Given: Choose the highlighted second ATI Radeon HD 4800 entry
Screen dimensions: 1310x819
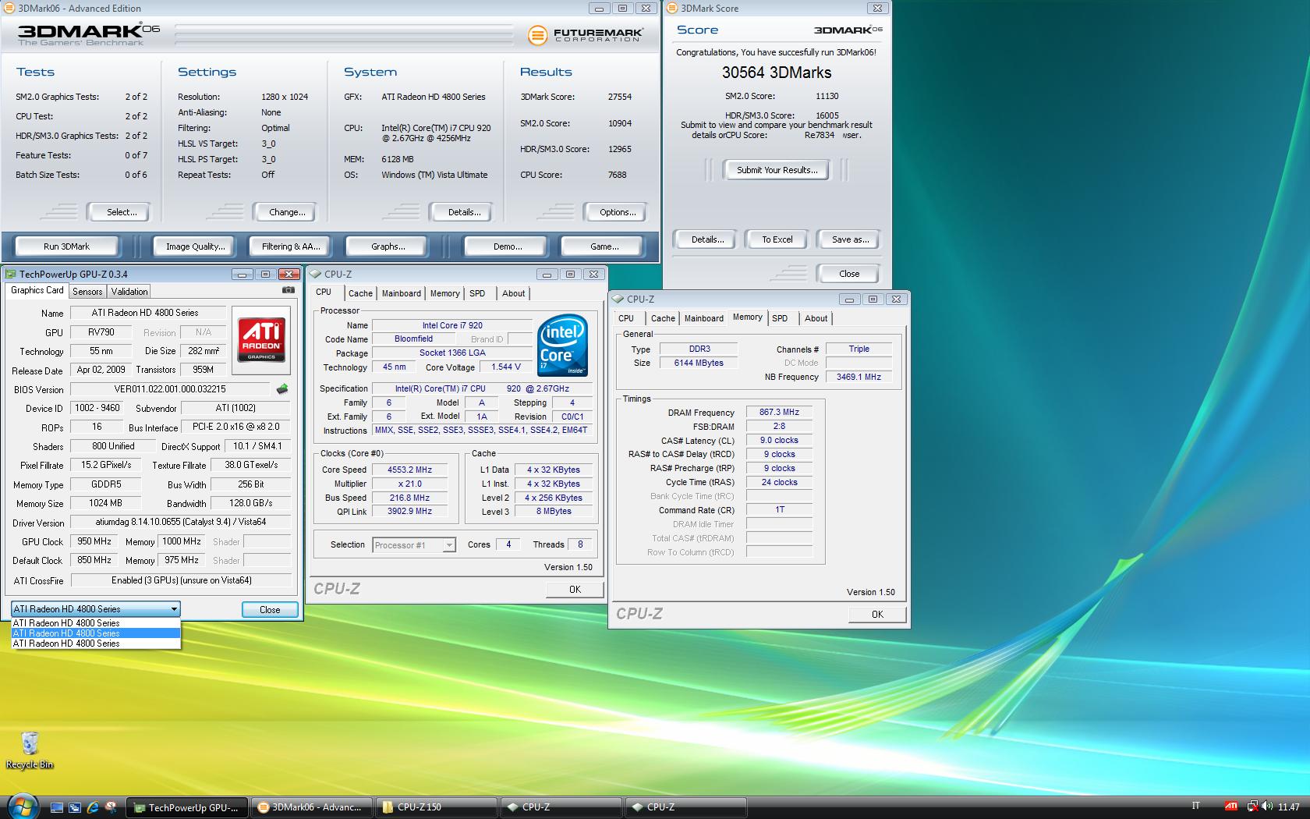Looking at the screenshot, I should click(96, 633).
